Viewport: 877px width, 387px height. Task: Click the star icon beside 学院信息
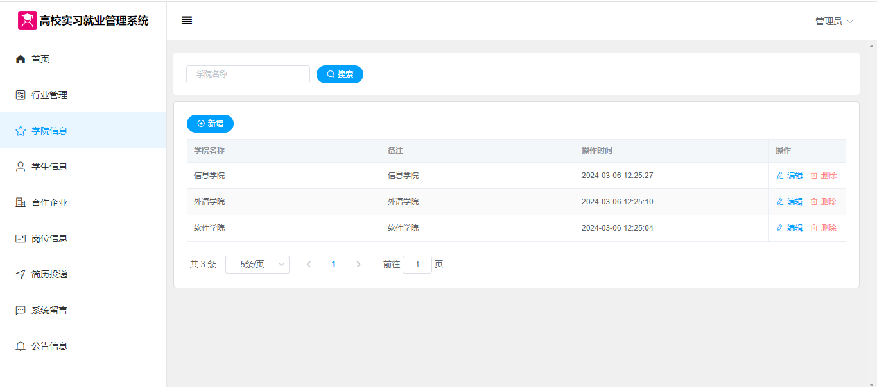coord(21,131)
